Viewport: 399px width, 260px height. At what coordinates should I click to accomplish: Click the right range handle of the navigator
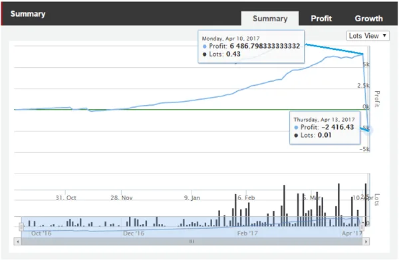point(362,227)
